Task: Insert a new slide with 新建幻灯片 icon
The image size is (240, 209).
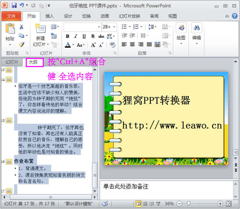Action: click(x=40, y=29)
